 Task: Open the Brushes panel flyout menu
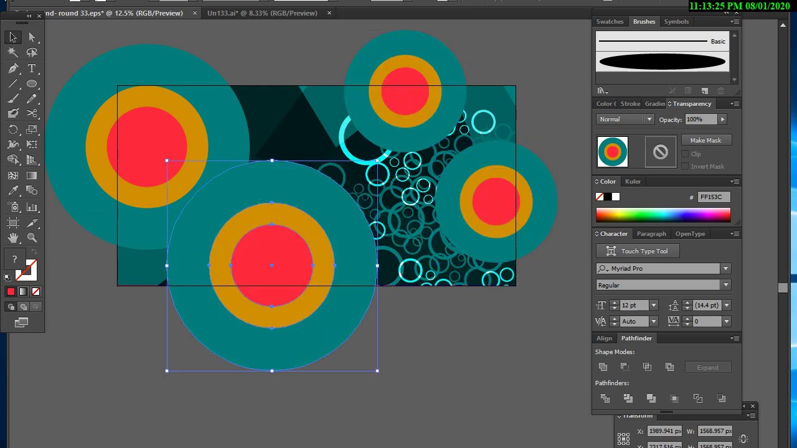(735, 22)
